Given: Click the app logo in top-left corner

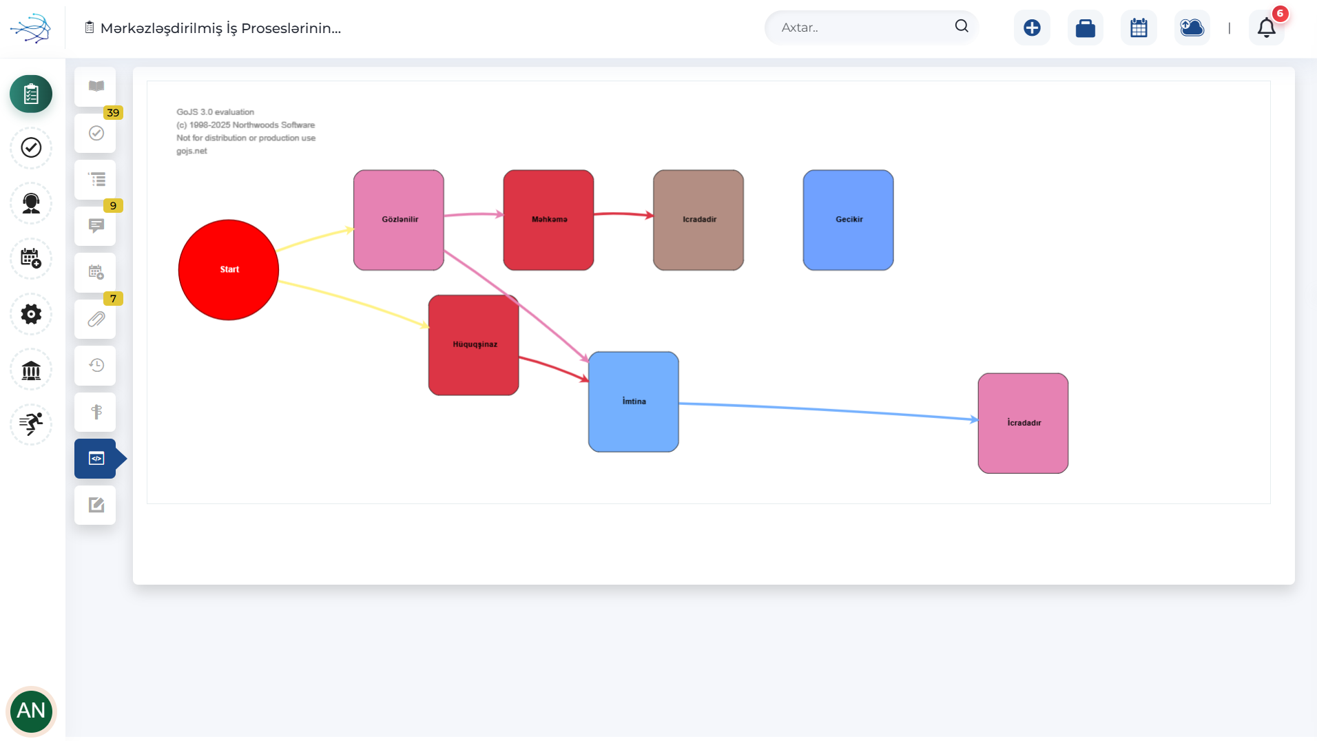Looking at the screenshot, I should [30, 28].
